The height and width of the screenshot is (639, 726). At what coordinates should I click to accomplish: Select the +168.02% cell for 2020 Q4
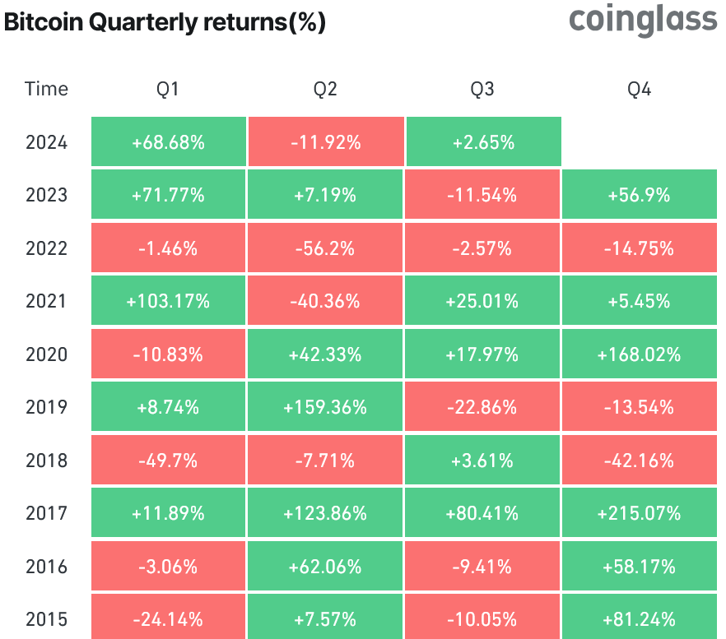pyautogui.click(x=639, y=354)
